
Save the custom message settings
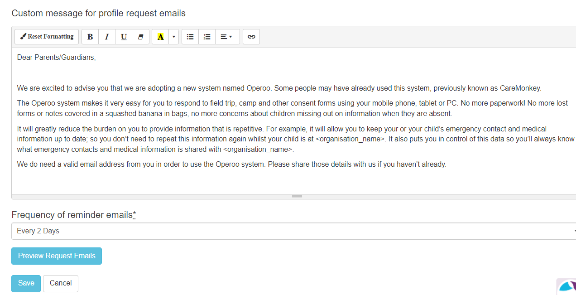(26, 283)
